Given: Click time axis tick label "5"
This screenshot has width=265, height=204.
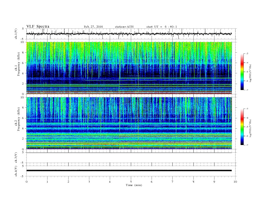Looking at the screenshot, I should 131,182.
